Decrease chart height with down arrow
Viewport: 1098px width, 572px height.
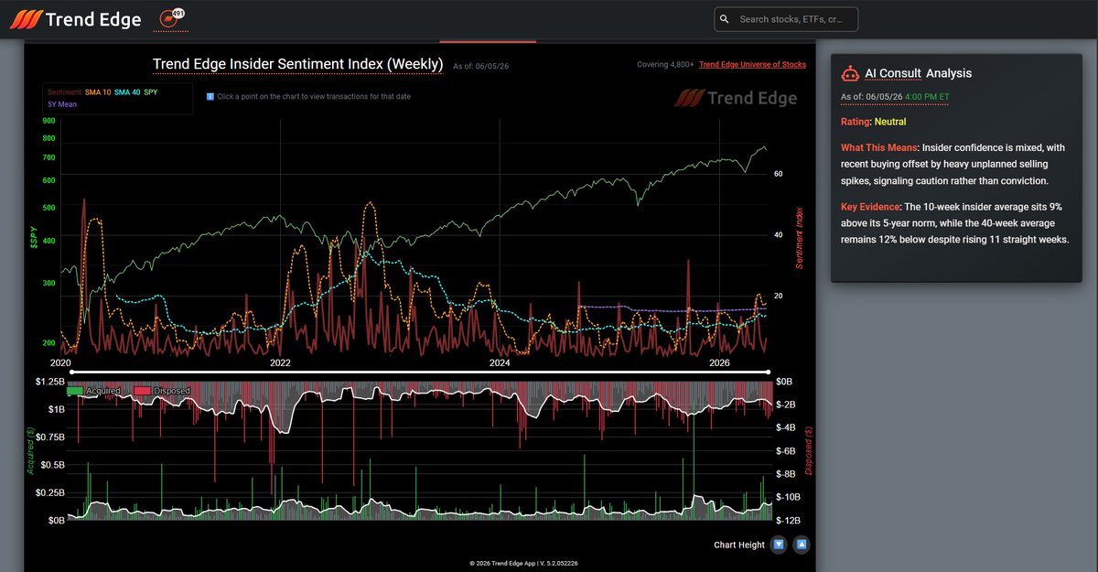point(779,545)
